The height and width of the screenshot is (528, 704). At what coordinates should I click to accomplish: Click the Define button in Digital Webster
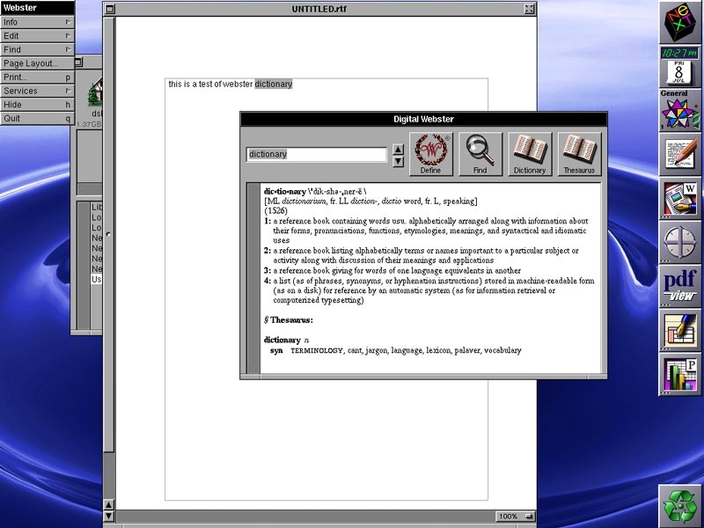(x=431, y=154)
